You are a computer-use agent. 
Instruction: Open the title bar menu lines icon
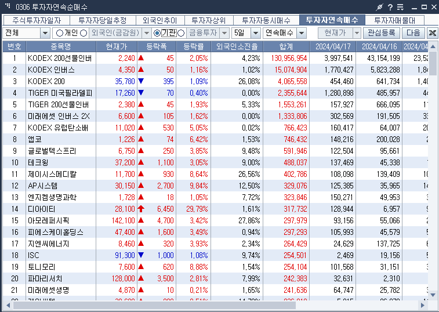coord(400,8)
